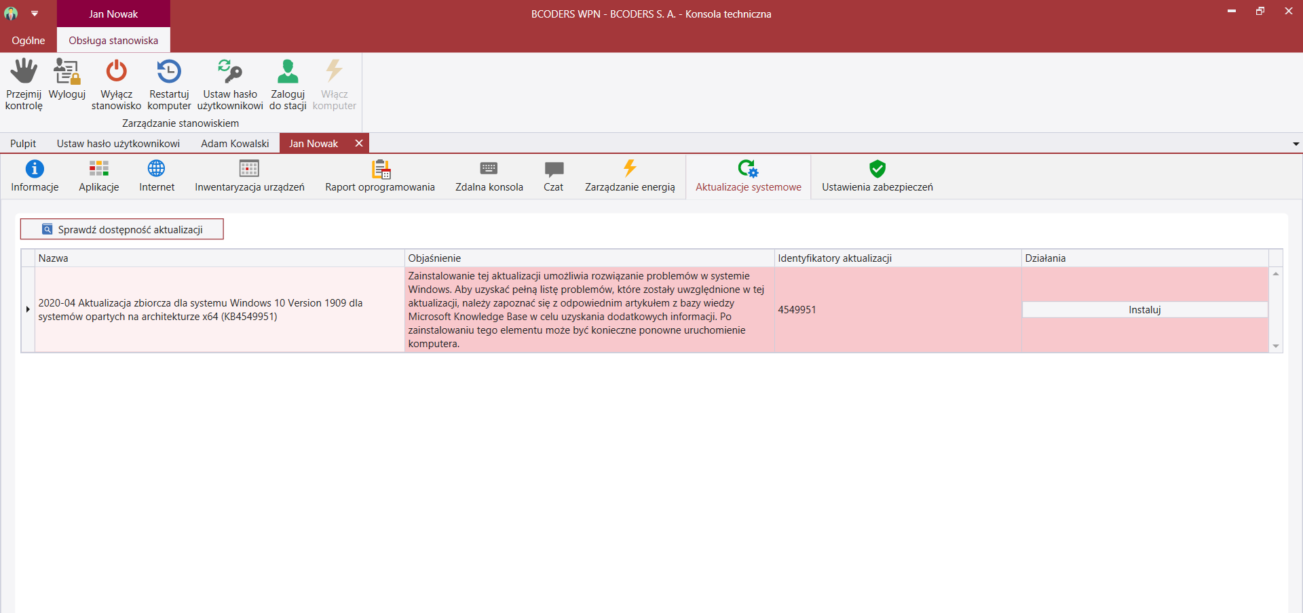
Task: Click Identyfikatory aktualizacji column header
Action: (x=898, y=258)
